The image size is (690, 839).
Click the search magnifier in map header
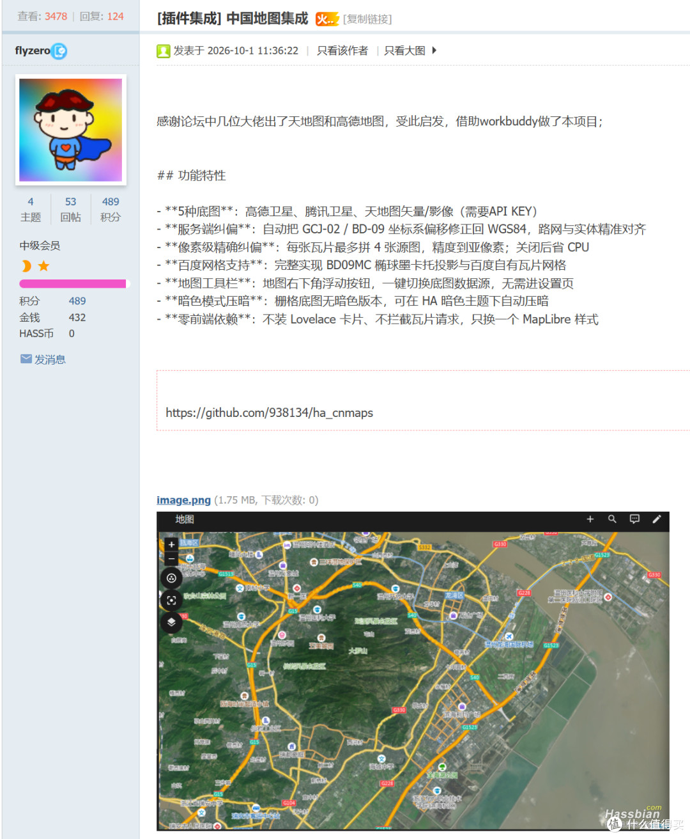click(612, 519)
